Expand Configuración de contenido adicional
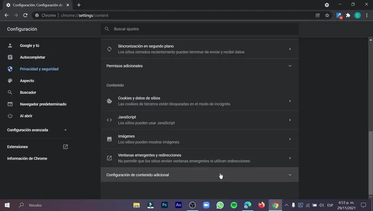 [x=200, y=175]
